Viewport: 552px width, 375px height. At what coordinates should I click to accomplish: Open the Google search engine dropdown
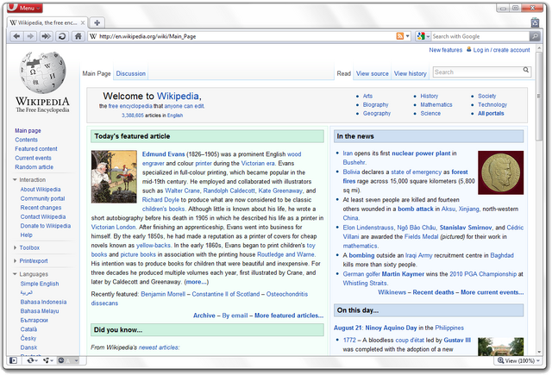pyautogui.click(x=423, y=36)
